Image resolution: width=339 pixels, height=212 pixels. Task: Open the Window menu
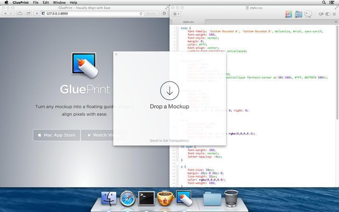point(59,3)
